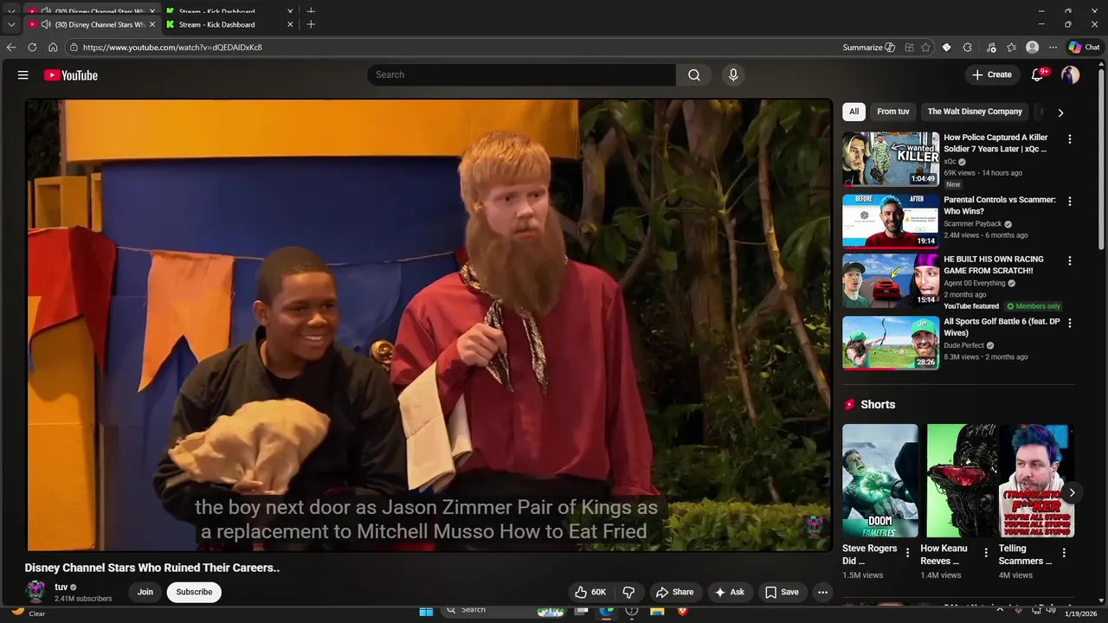Open menu for Racing Game From Scratch video
Image resolution: width=1108 pixels, height=623 pixels.
[x=1070, y=260]
